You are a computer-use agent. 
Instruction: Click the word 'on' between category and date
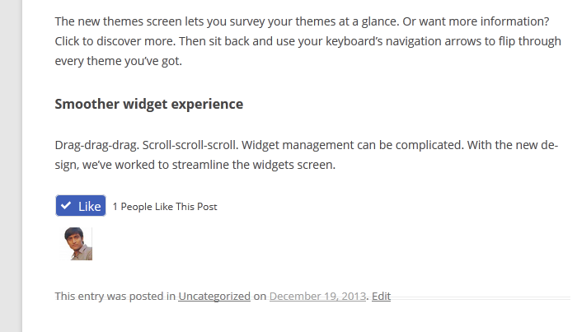point(260,297)
